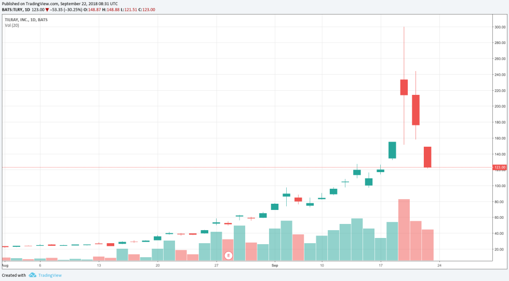Click the 300.00 price scale label

(x=500, y=27)
